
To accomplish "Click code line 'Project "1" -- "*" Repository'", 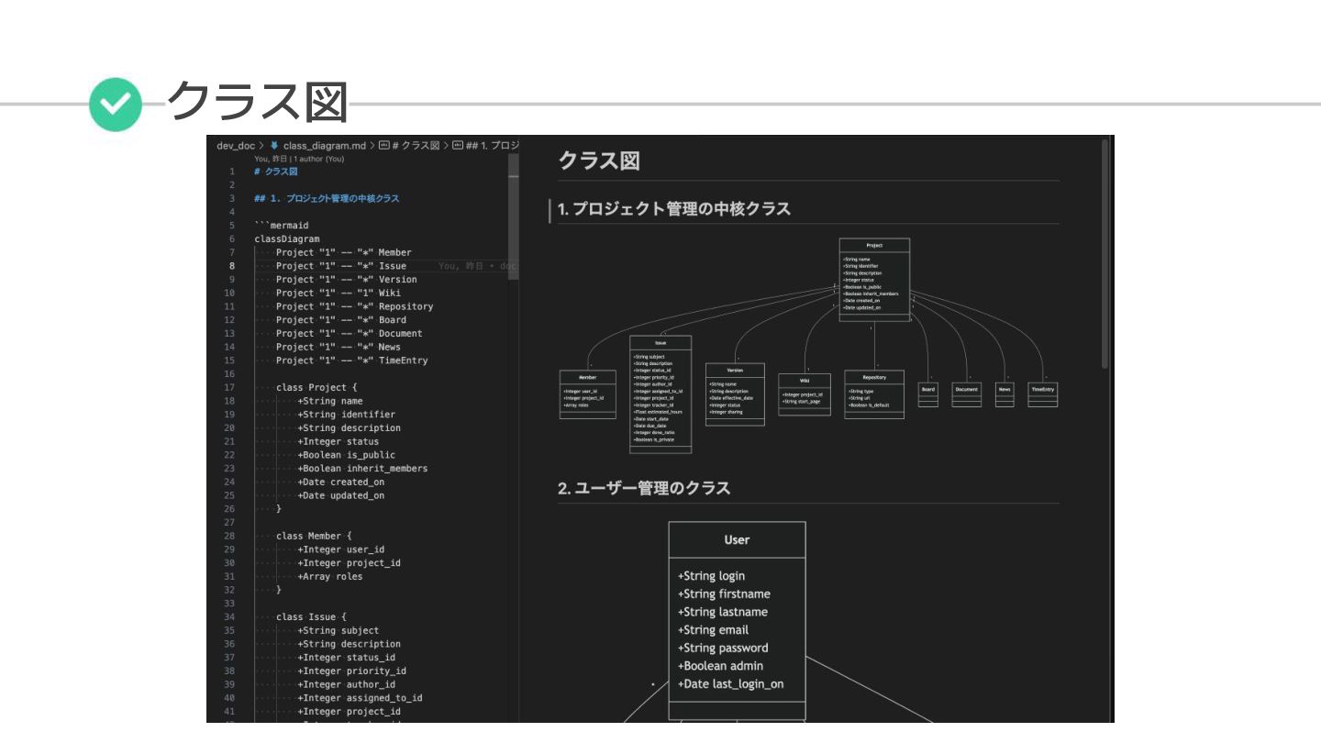I will coord(355,306).
